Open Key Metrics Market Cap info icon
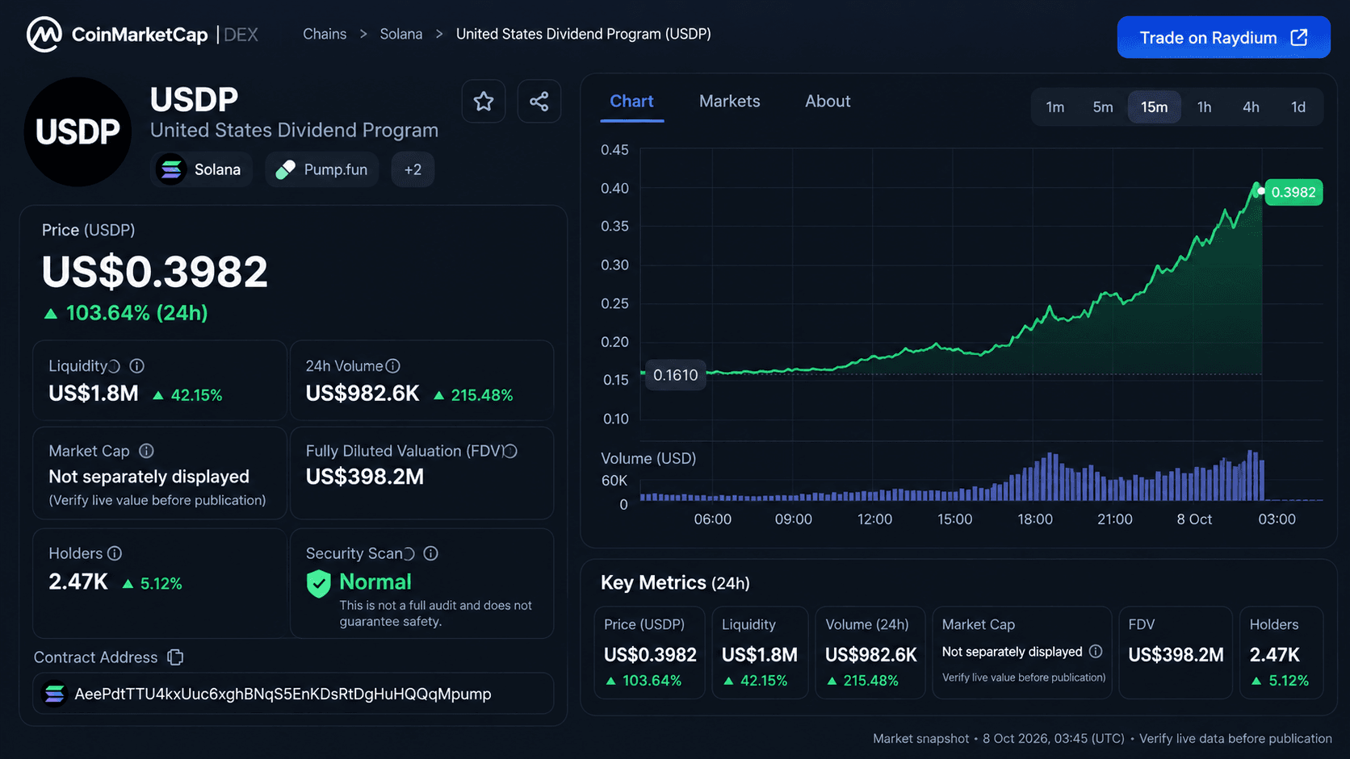The image size is (1350, 759). point(1096,651)
